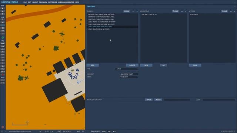The height and width of the screenshot is (133, 237).
Task: Clone the selected trigger
Action: [127, 11]
